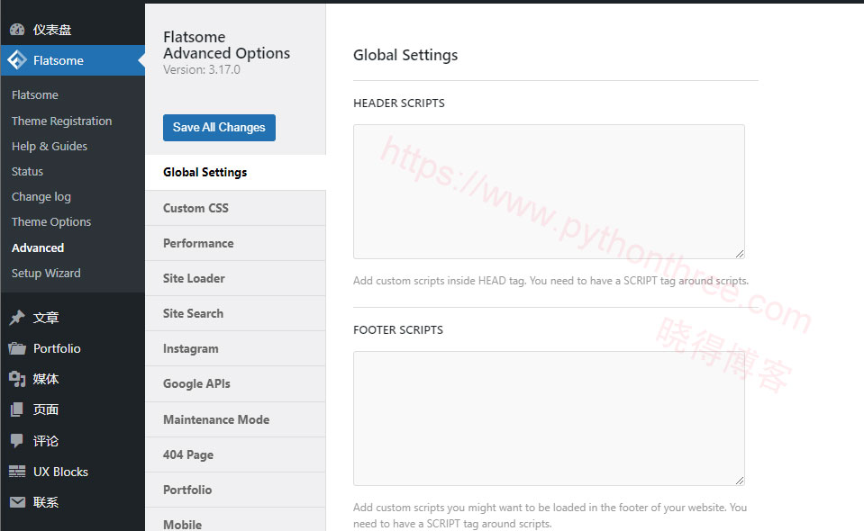Open the Site Loader tab
864x531 pixels.
[235, 278]
